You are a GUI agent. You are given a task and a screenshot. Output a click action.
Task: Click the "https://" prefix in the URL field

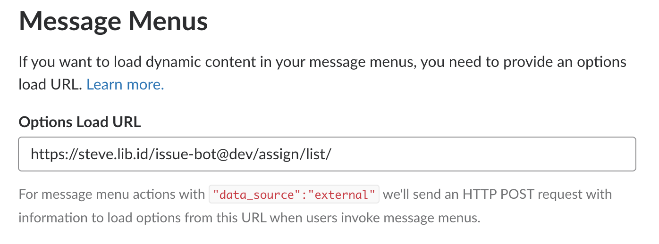(49, 154)
